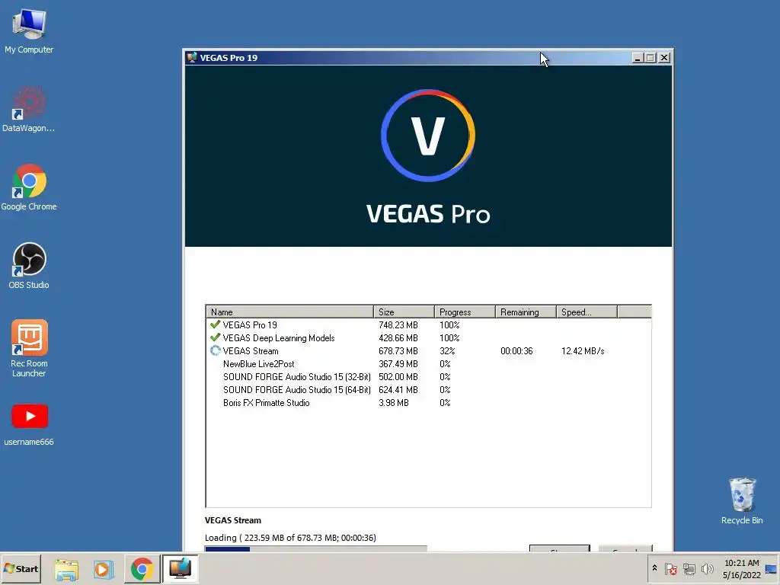The image size is (780, 585).
Task: Open My Computer desktop icon
Action: [29, 30]
